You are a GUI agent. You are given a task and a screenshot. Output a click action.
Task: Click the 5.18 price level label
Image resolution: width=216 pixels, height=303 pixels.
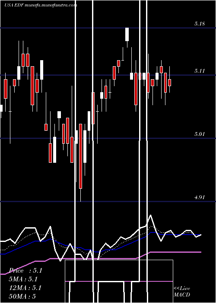coord(200,24)
